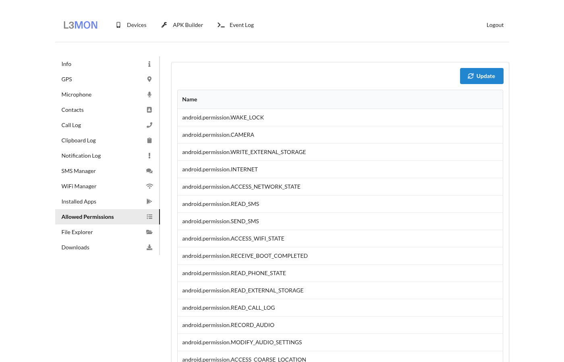Open the Call Log section
Viewport: 564px width, 362px height.
point(107,125)
